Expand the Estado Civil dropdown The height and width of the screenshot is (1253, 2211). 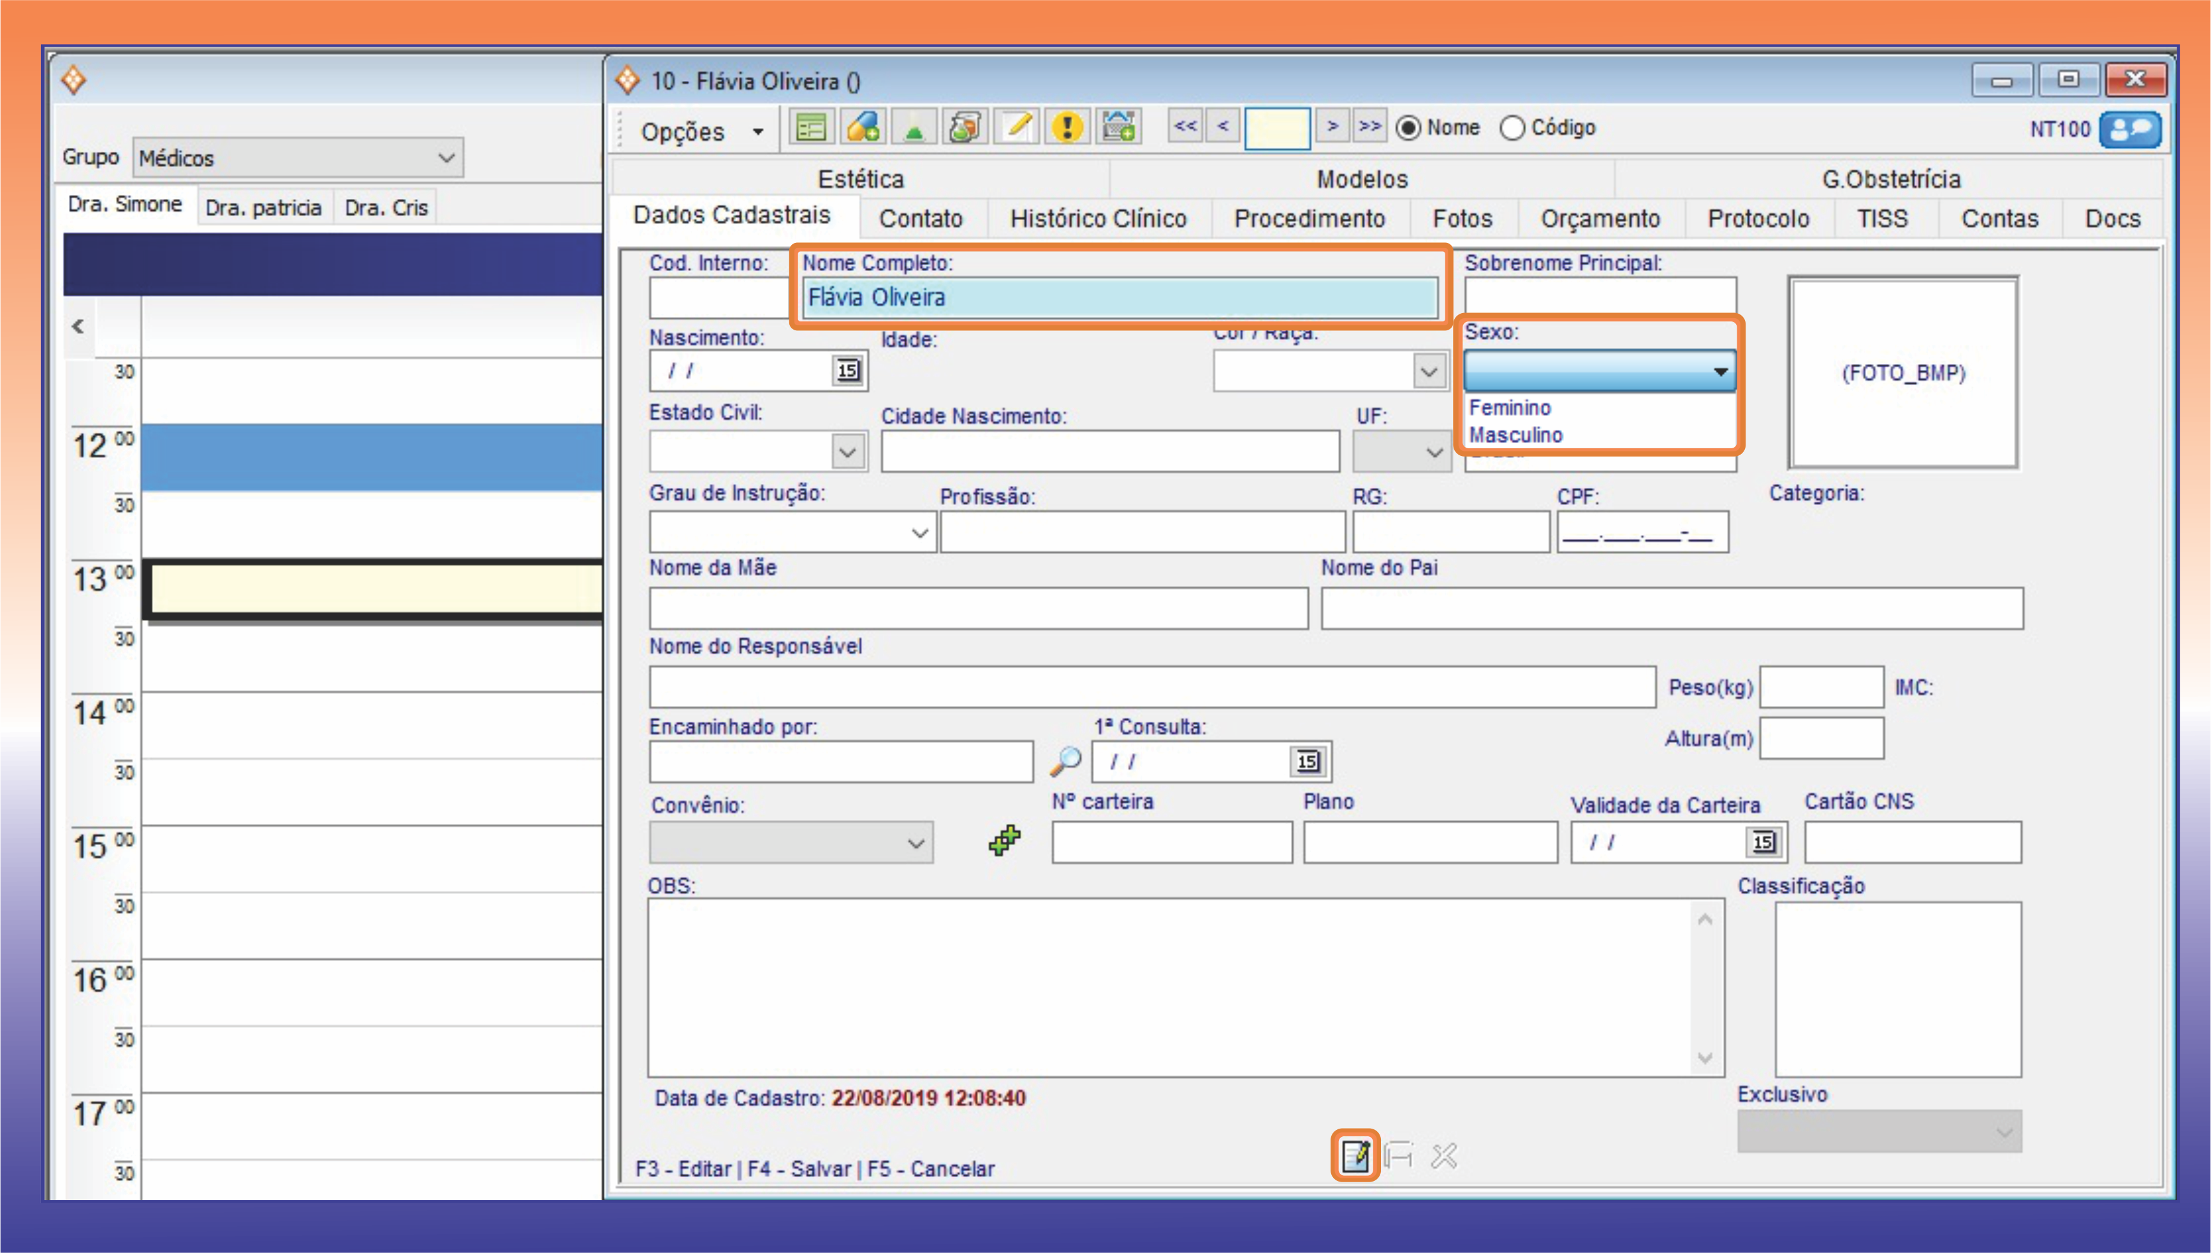849,452
